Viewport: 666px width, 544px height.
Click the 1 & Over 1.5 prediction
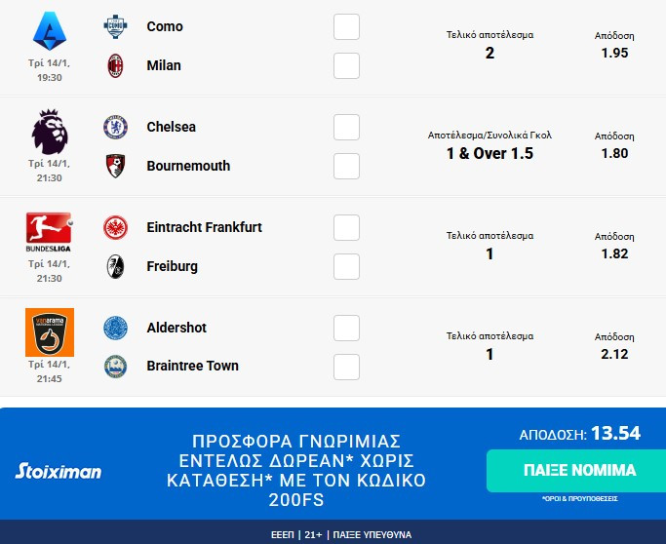tap(490, 154)
